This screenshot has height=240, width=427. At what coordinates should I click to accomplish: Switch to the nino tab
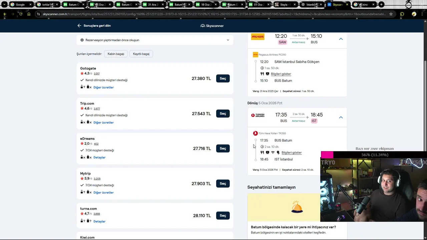364,5
